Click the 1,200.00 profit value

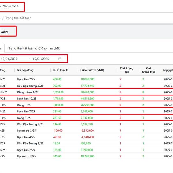[58, 92]
